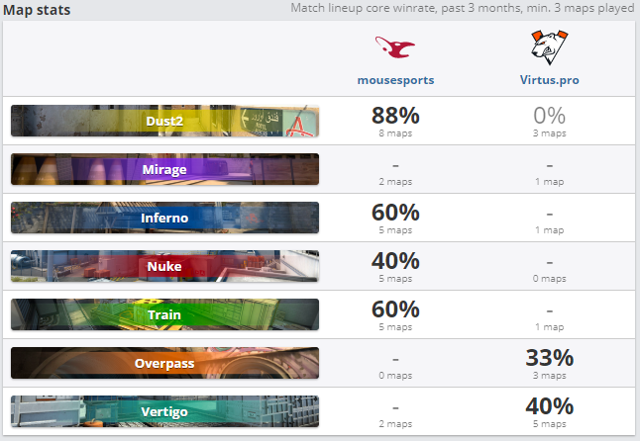The width and height of the screenshot is (640, 441).
Task: Select the Inferno map banner
Action: click(164, 218)
